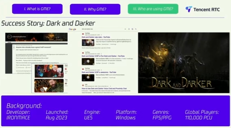Play the 'VOIP is Fun' video thumbnail
This screenshot has height=128, width=231.
tap(88, 61)
